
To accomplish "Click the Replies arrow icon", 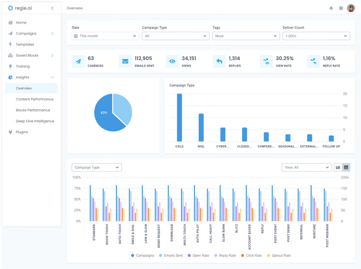I will pyautogui.click(x=219, y=61).
